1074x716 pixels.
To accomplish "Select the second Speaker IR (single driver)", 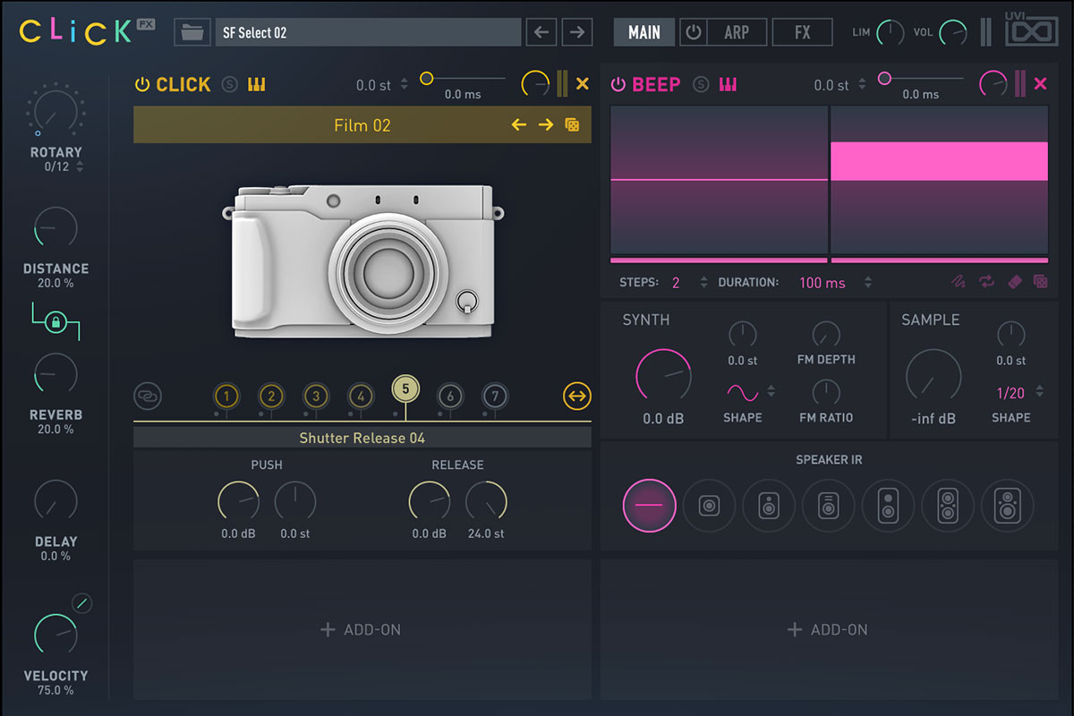I will [709, 506].
